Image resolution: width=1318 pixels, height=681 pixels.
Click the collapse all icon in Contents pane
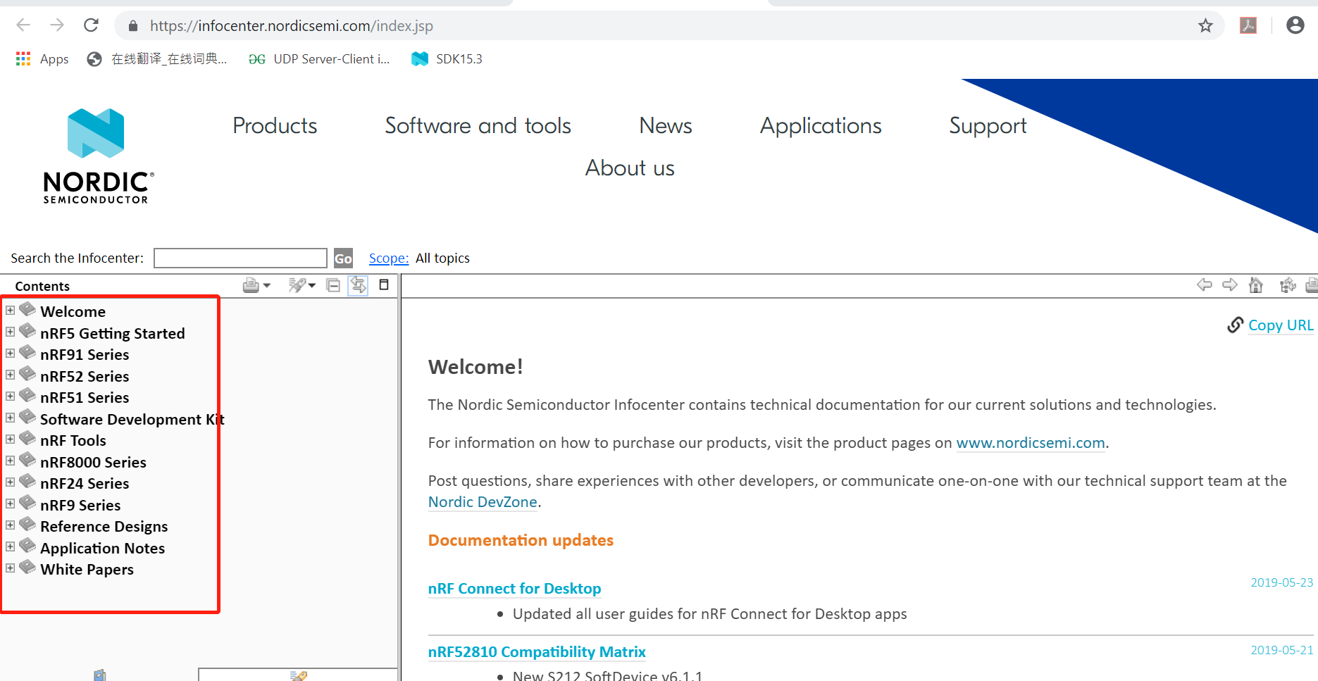(333, 285)
